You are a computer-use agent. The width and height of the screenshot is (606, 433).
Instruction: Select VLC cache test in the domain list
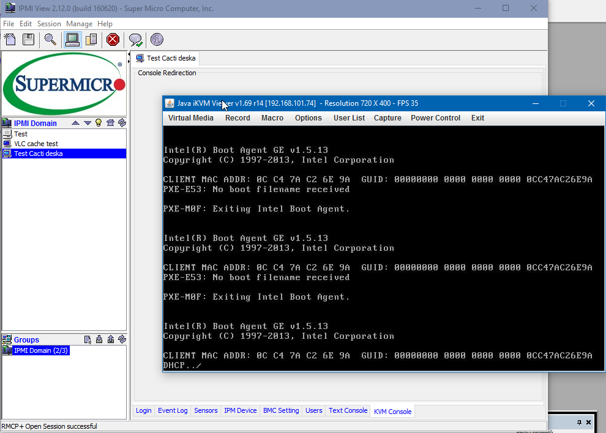pos(64,144)
